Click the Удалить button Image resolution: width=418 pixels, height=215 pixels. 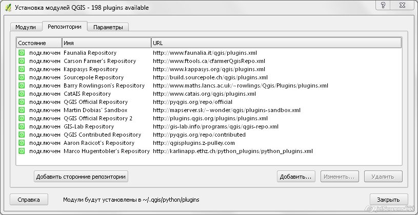coord(383,177)
